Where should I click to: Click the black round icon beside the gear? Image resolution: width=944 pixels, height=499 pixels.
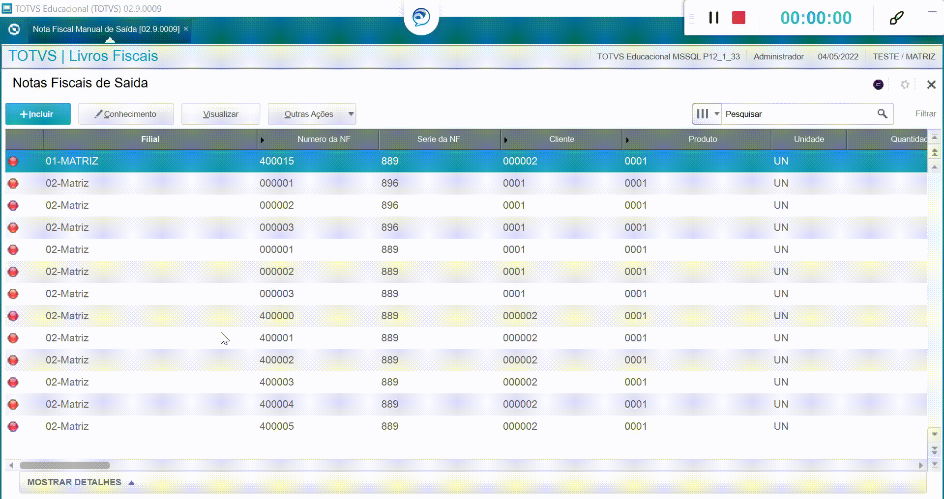click(878, 84)
